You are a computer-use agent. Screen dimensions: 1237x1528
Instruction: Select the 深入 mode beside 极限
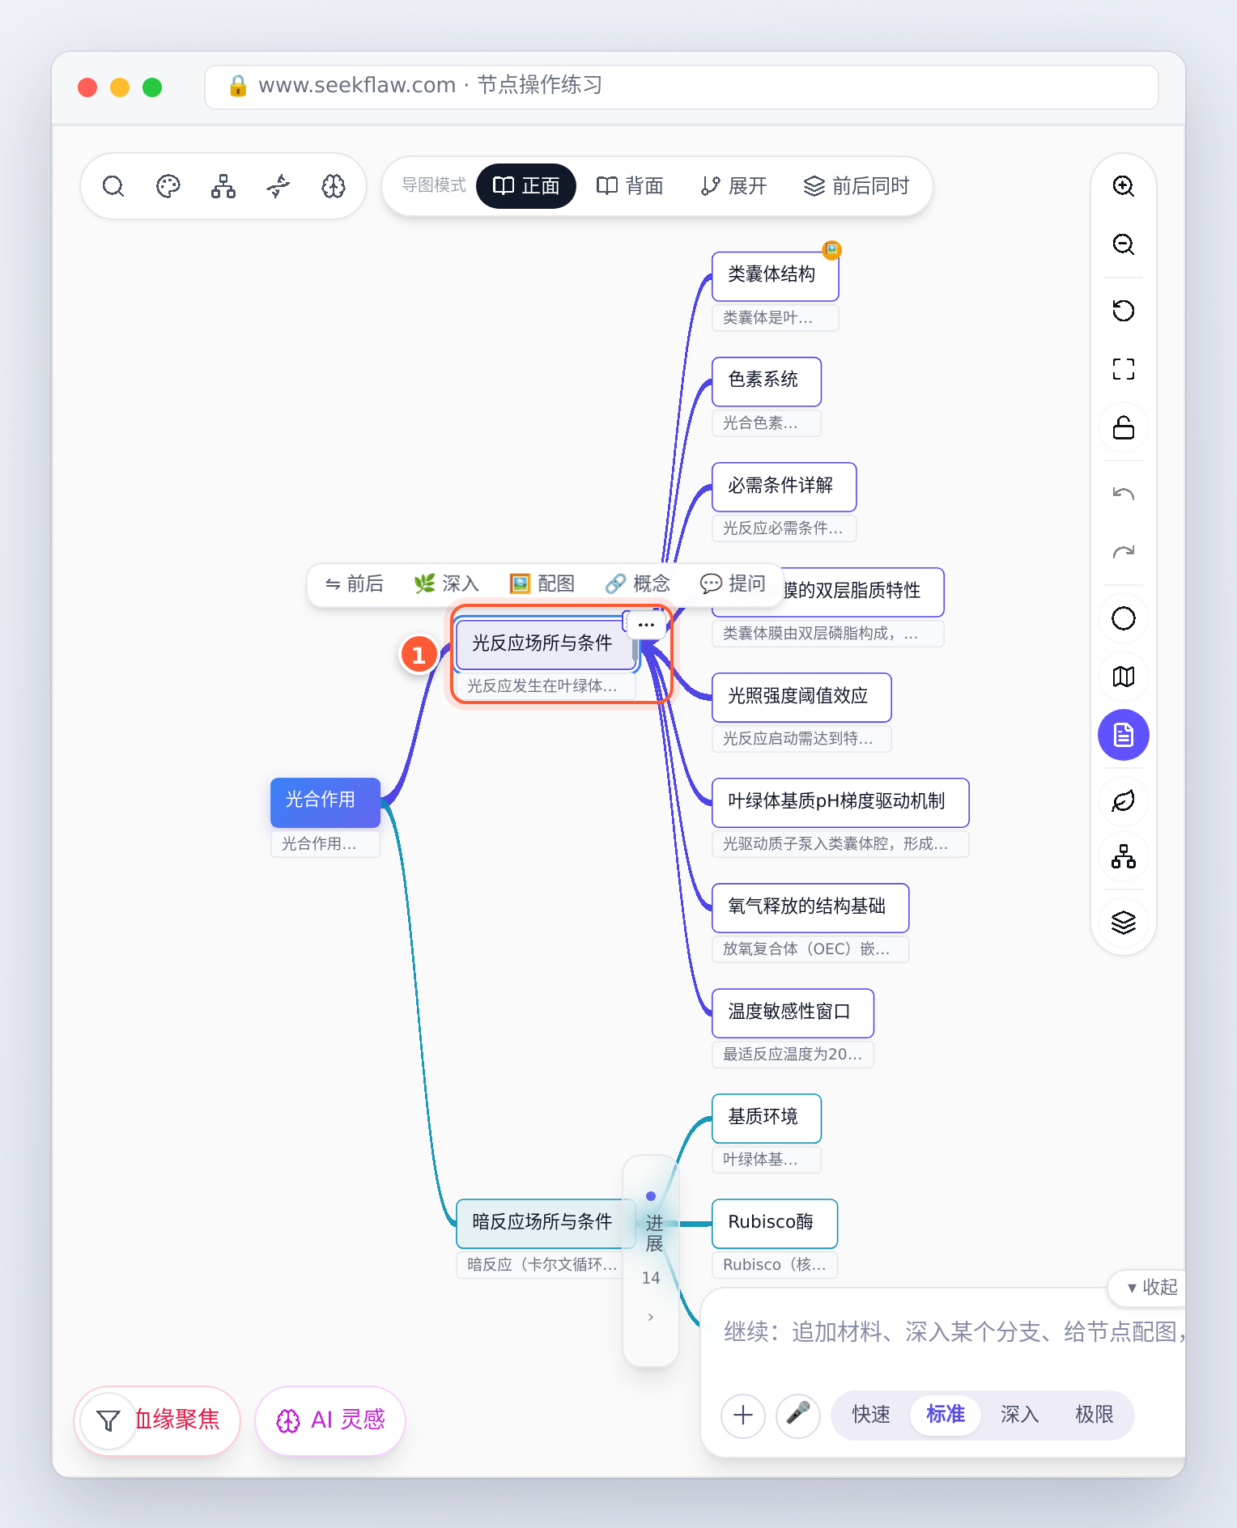1020,1415
